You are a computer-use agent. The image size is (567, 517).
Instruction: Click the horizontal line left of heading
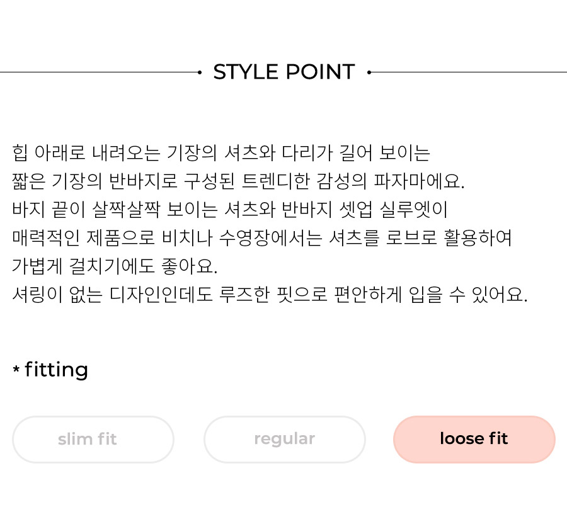click(99, 72)
